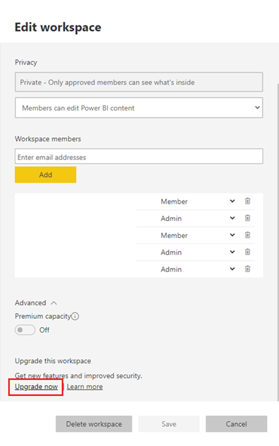Screen dimensions: 279x446
Task: Open role dropdown on last Admin row
Action: click(232, 269)
